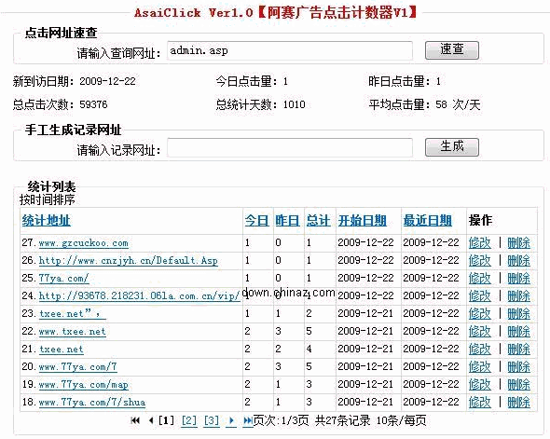Click 删除 for row 26 cnzjyh
550x439 pixels.
[x=519, y=260]
